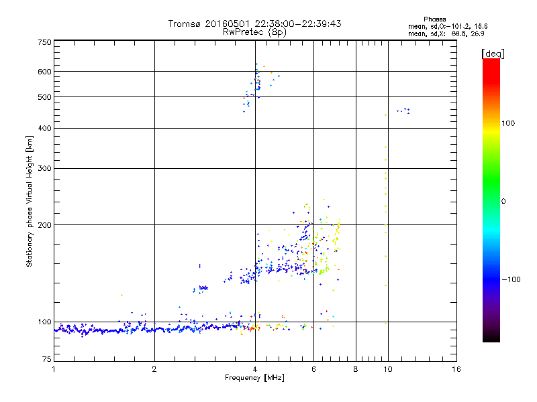Click the y-axis tick label '300'

coord(44,168)
